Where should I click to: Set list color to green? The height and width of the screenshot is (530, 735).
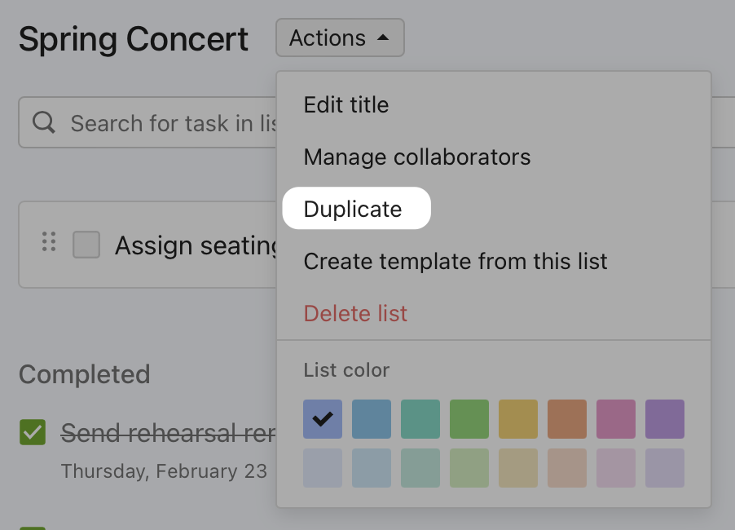469,419
